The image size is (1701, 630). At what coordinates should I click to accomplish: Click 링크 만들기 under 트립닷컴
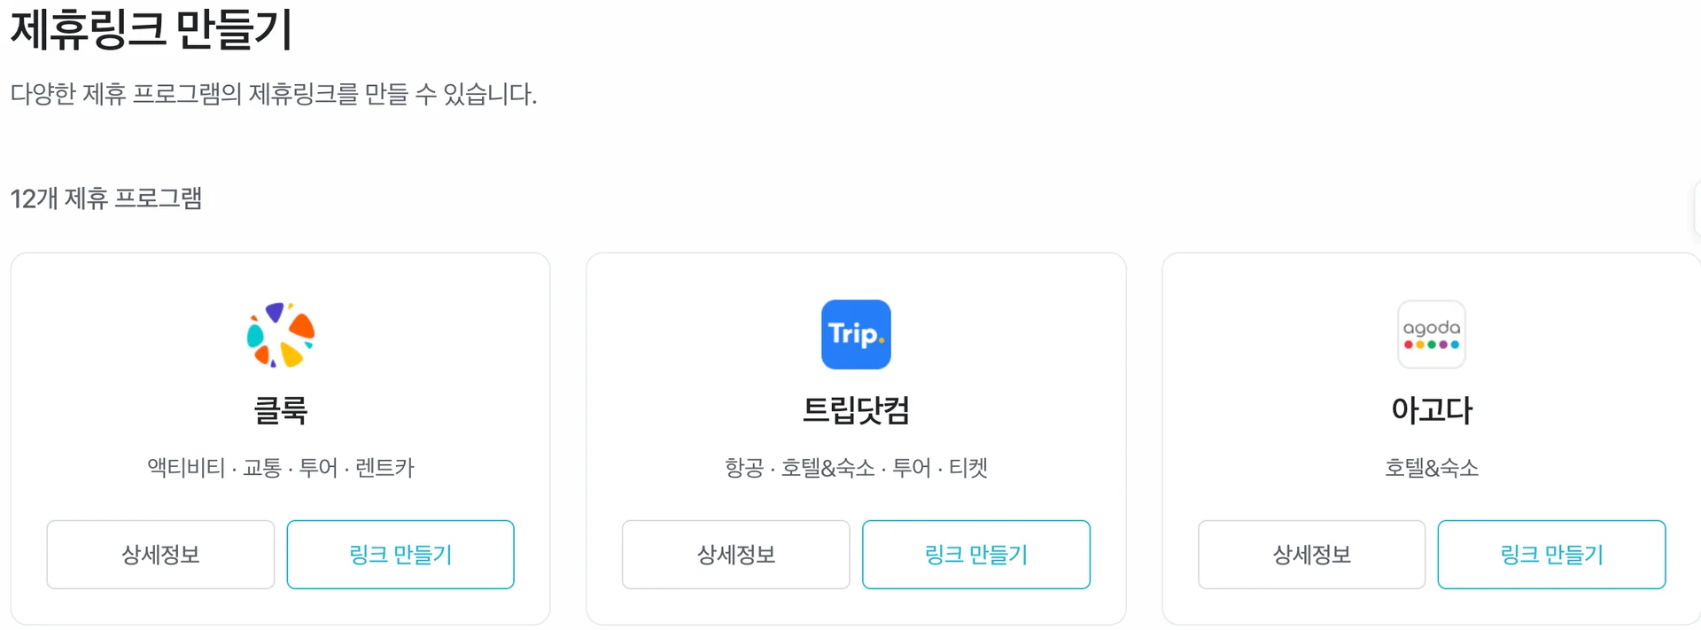pyautogui.click(x=975, y=554)
